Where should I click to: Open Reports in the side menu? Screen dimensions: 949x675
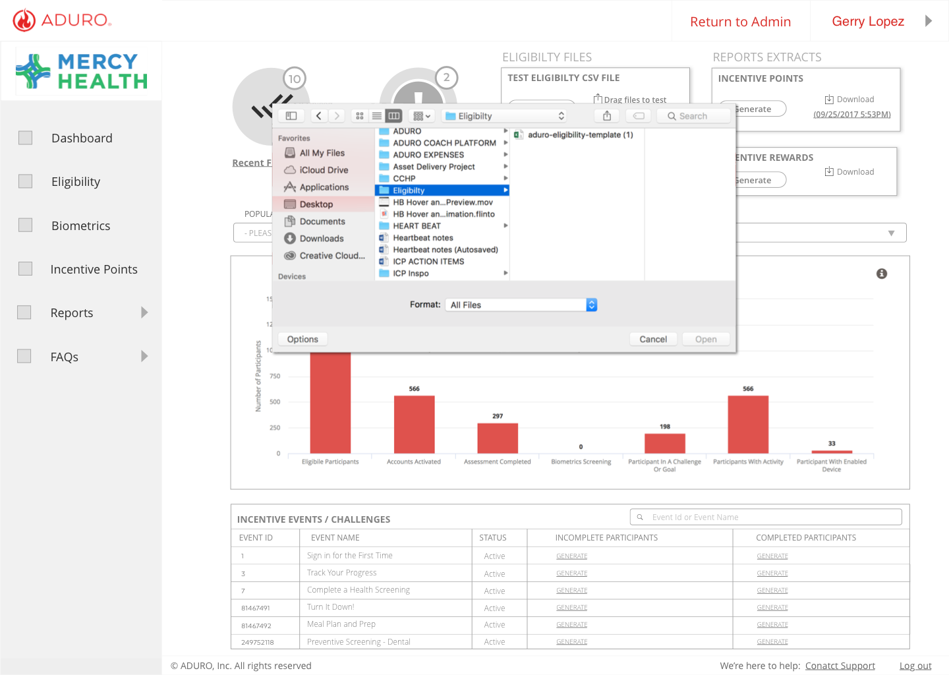72,313
